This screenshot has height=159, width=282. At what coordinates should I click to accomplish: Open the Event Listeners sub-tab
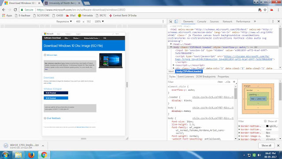(x=186, y=77)
